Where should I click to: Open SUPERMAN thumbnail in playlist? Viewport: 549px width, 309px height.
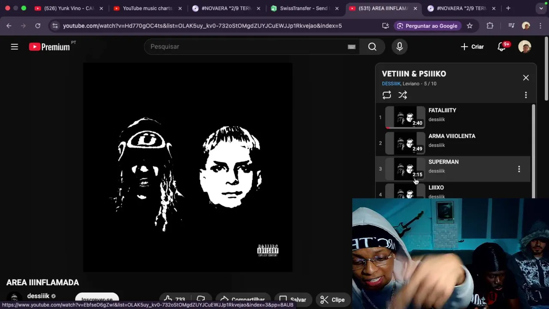click(x=405, y=168)
